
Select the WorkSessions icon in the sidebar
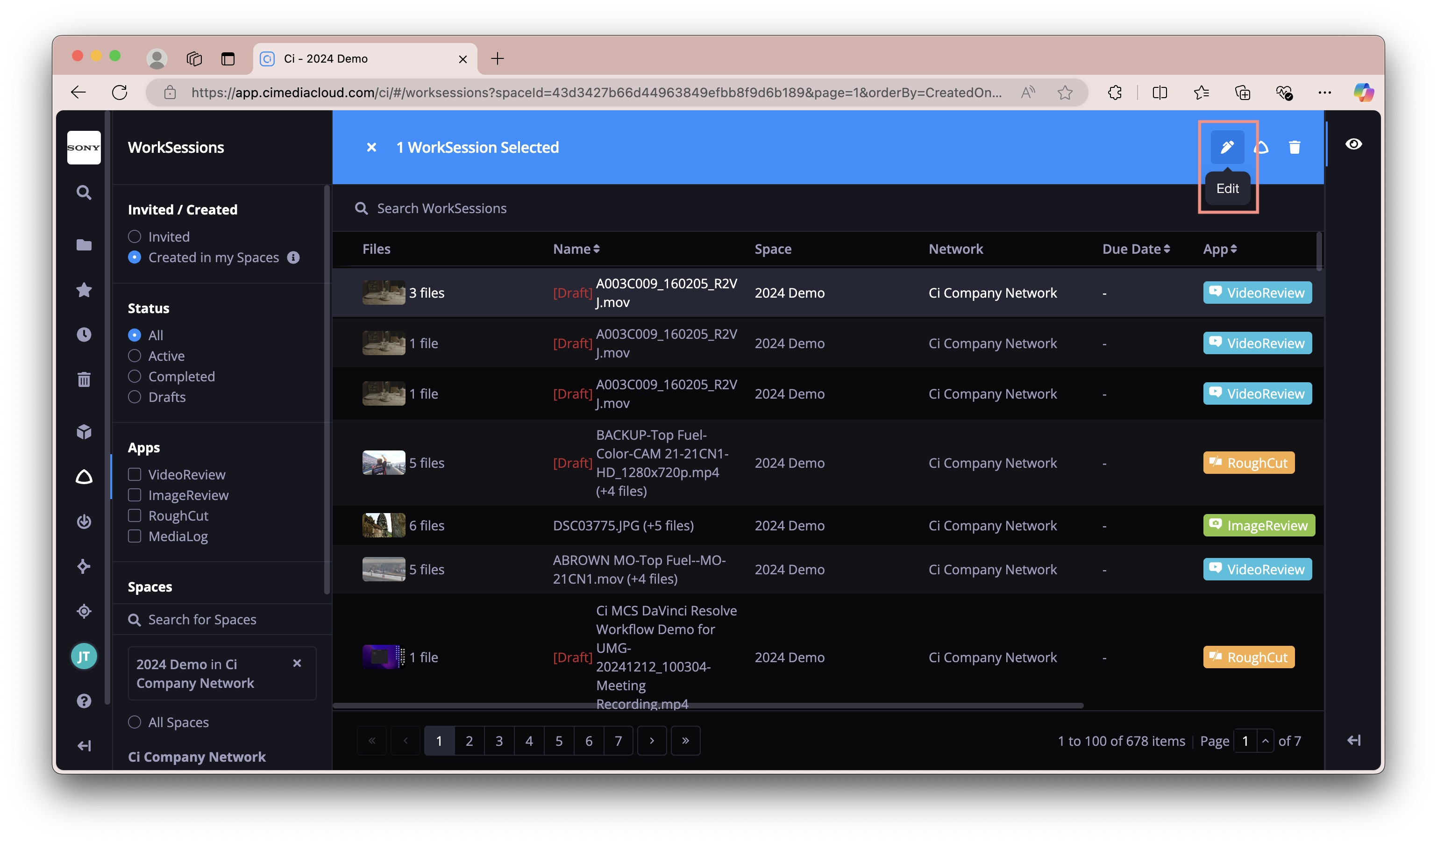(84, 476)
